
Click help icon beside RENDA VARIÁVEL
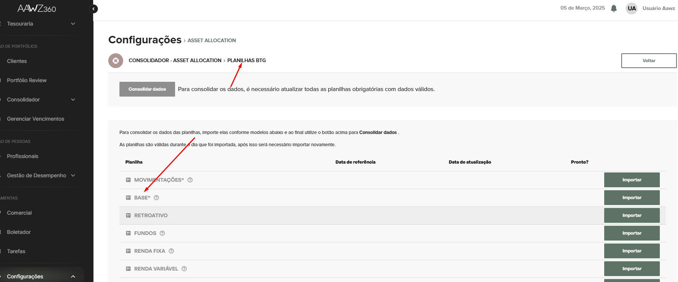(x=184, y=269)
